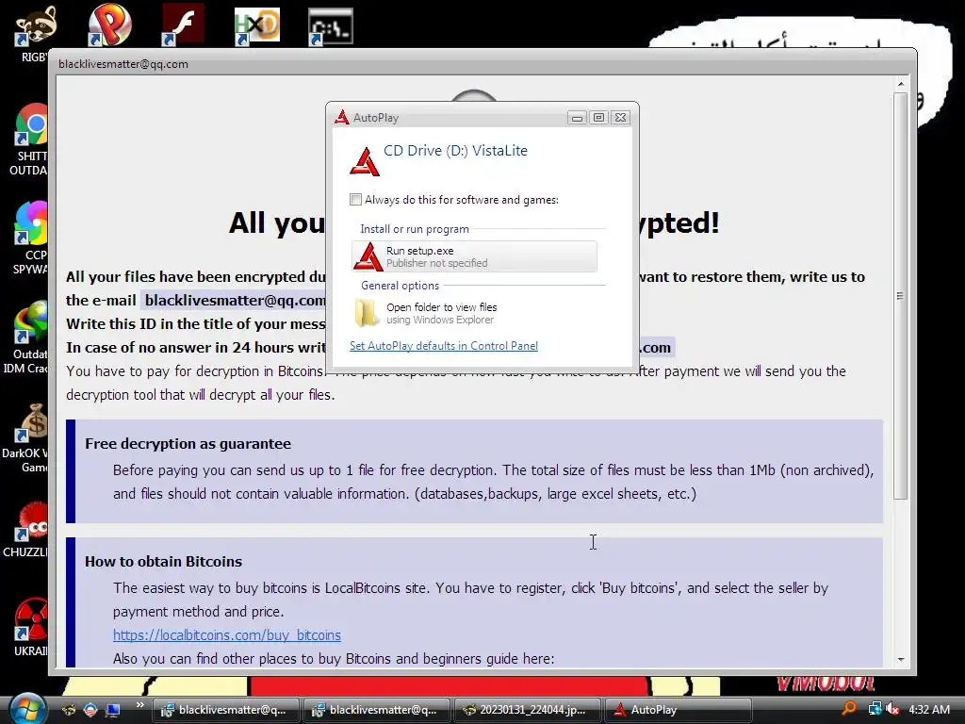Viewport: 965px width, 724px height.
Task: Click the Show Desktop quick launch icon
Action: [113, 710]
